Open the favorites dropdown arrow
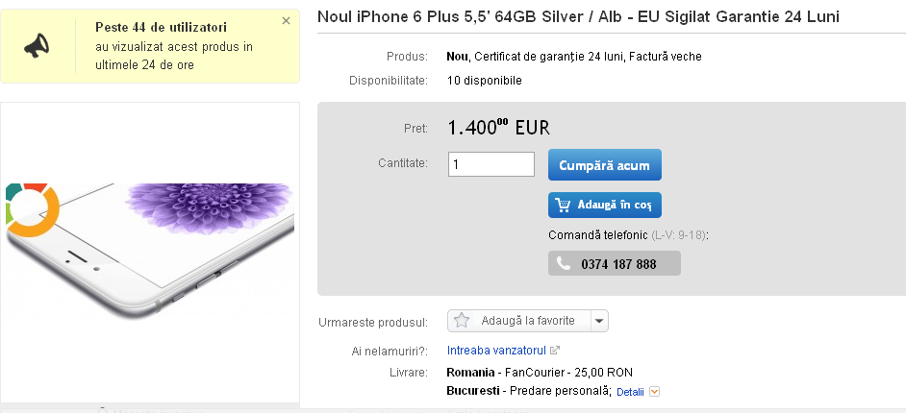Image resolution: width=906 pixels, height=413 pixels. [x=598, y=321]
